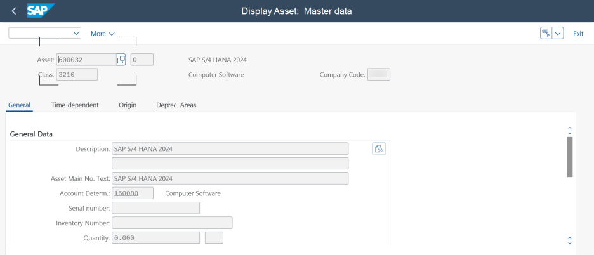The width and height of the screenshot is (594, 255).
Task: Click the Inventory Number field
Action: (172, 223)
